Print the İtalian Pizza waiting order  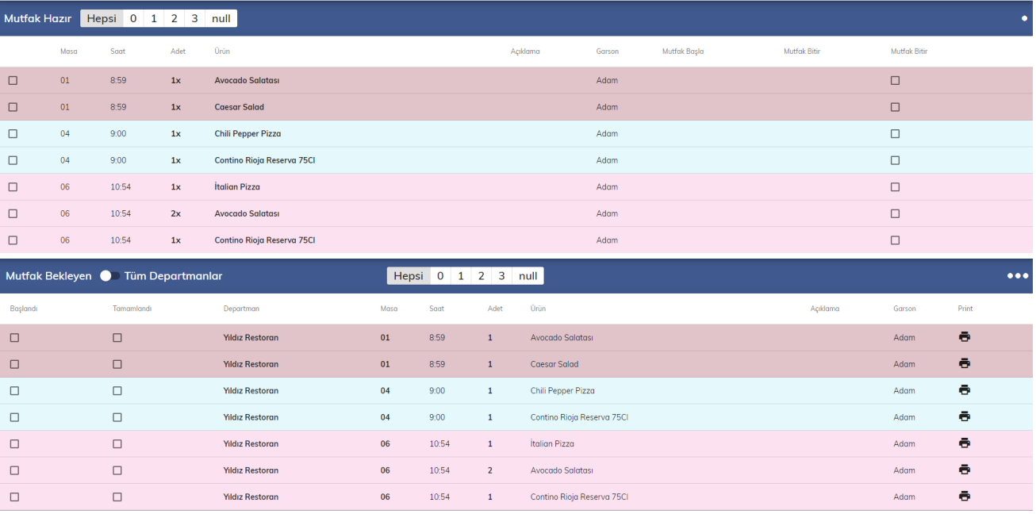coord(964,443)
